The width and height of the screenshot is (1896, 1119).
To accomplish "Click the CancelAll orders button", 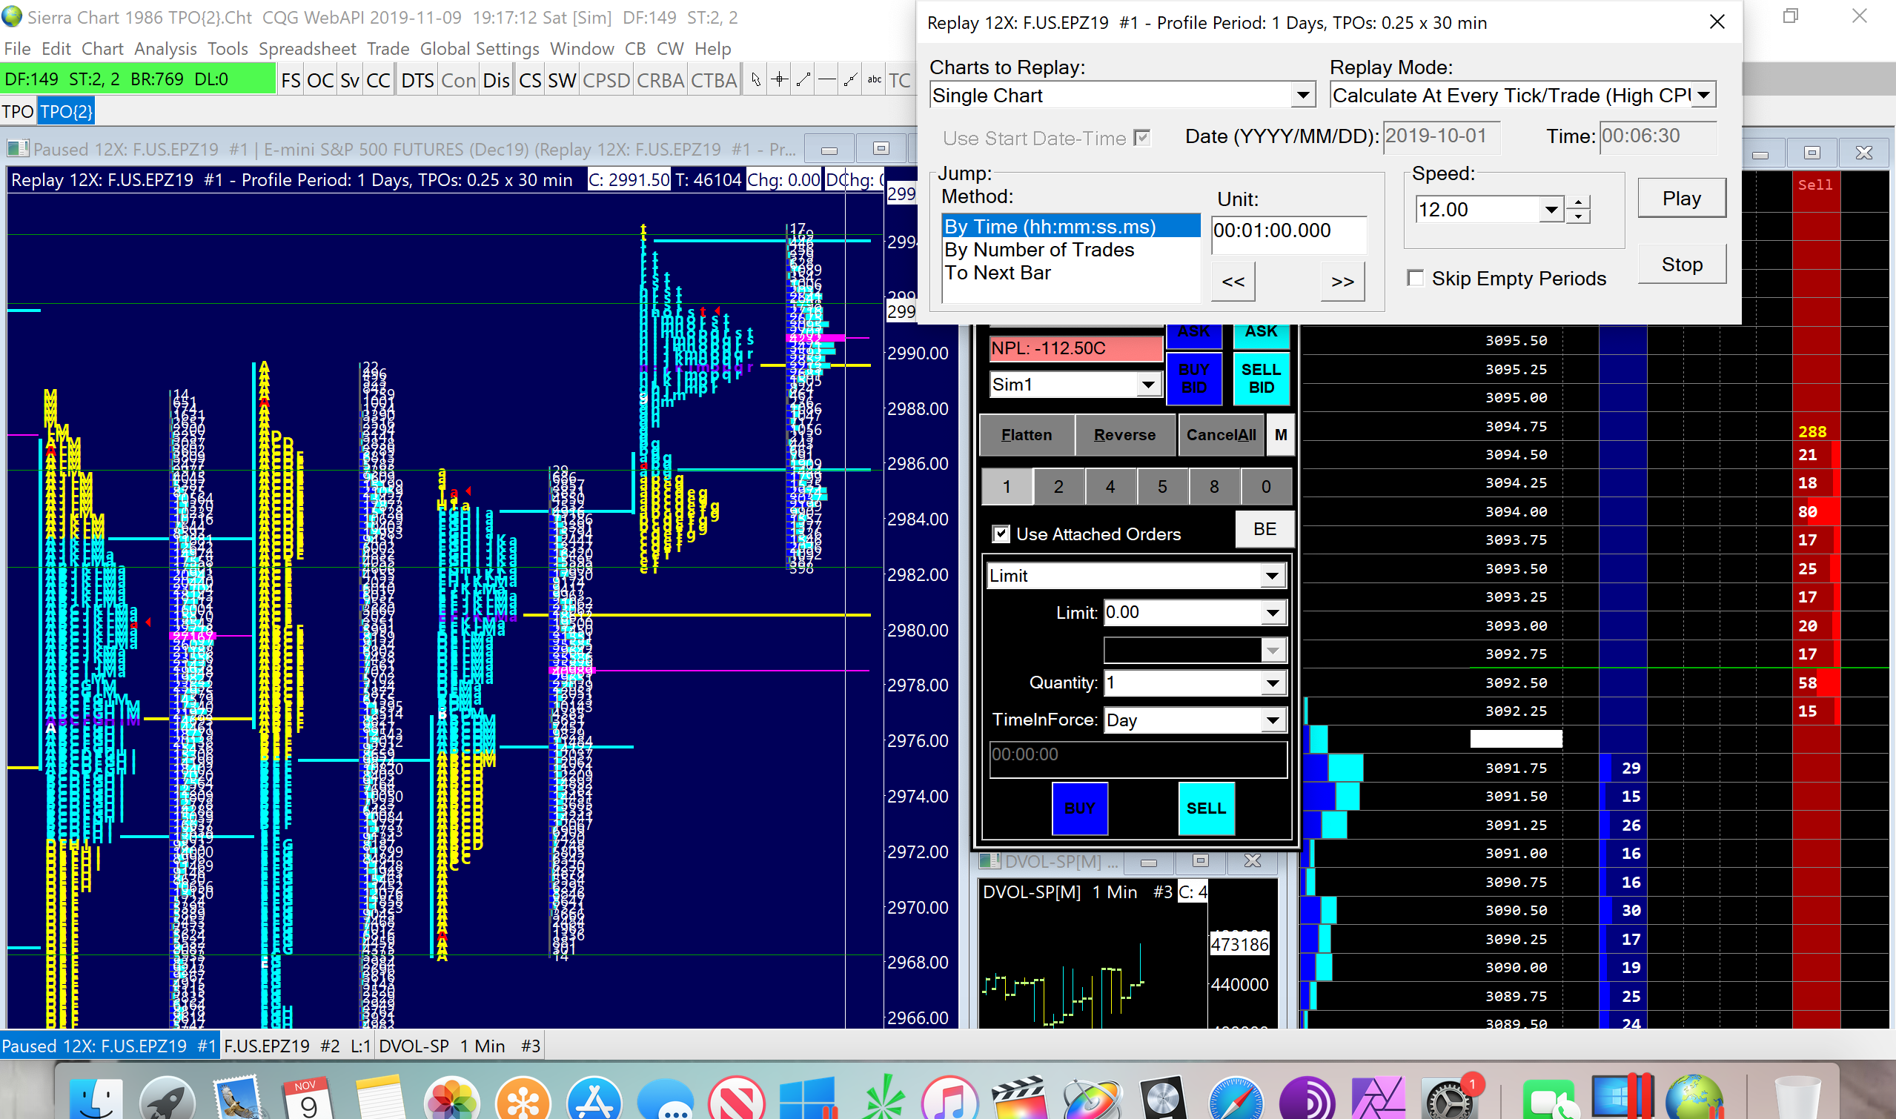I will click(x=1221, y=435).
